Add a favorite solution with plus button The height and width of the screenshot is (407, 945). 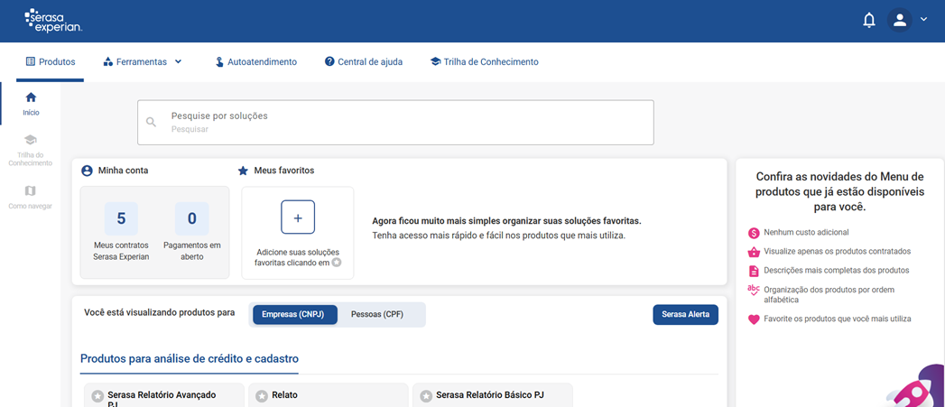[298, 217]
